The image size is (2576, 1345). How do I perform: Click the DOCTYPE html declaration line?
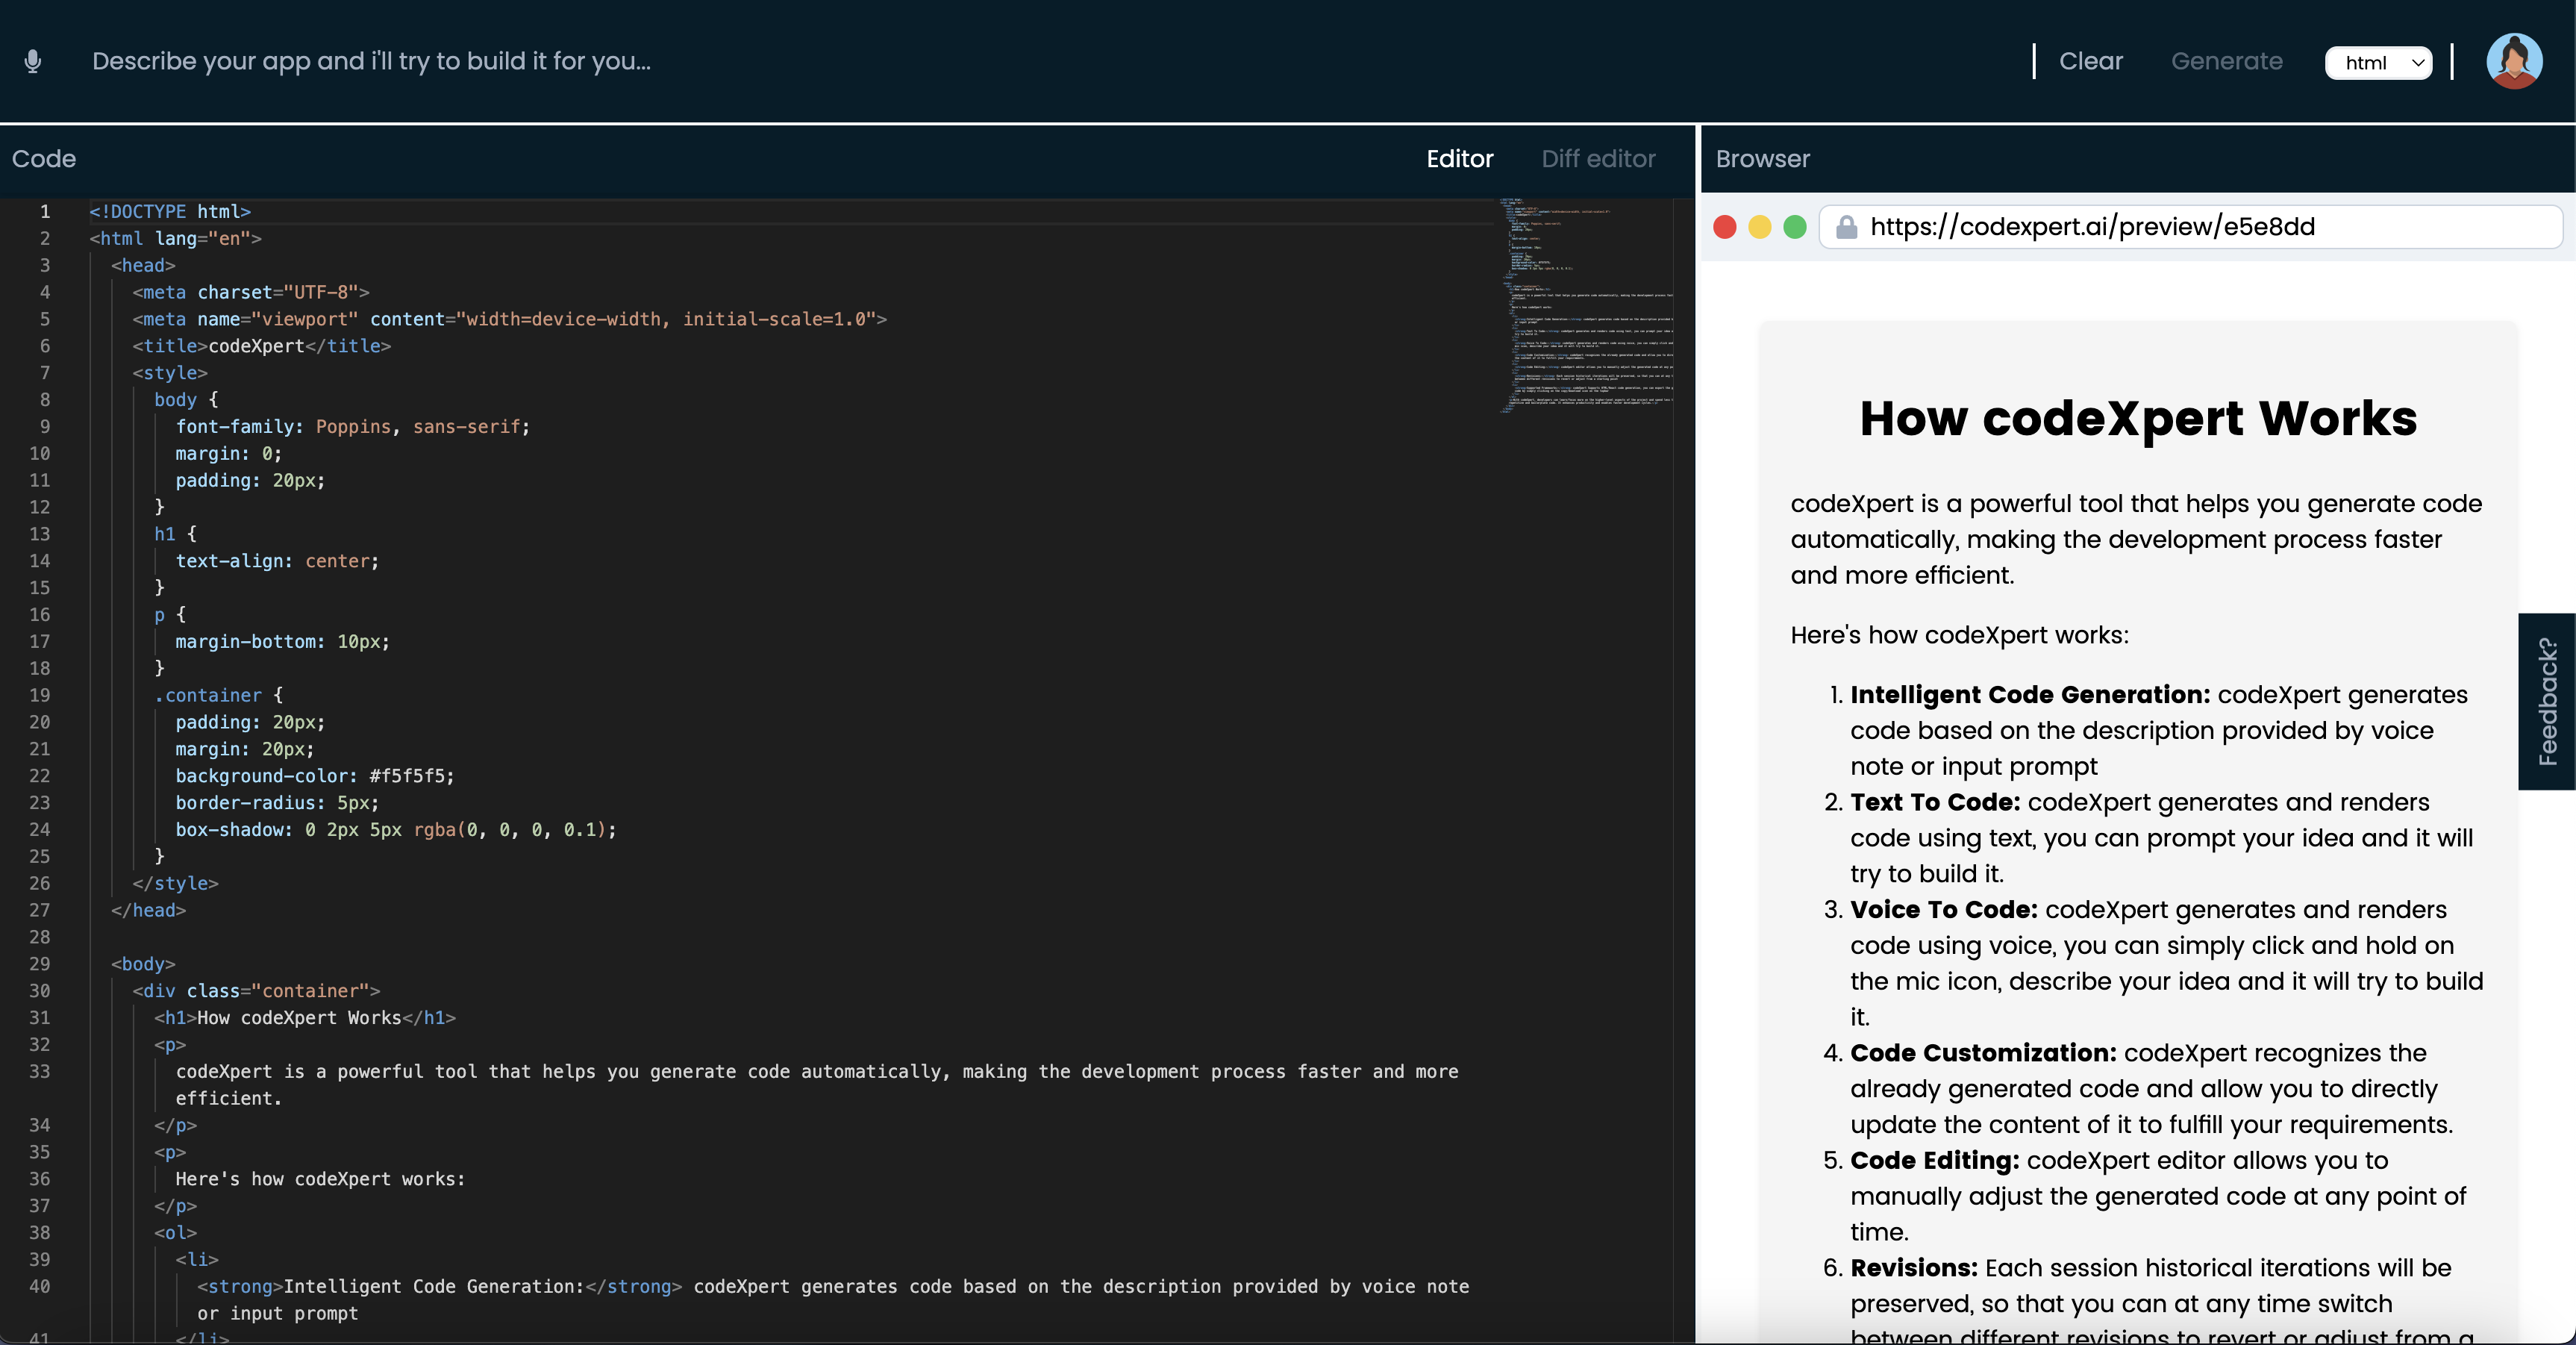(170, 212)
